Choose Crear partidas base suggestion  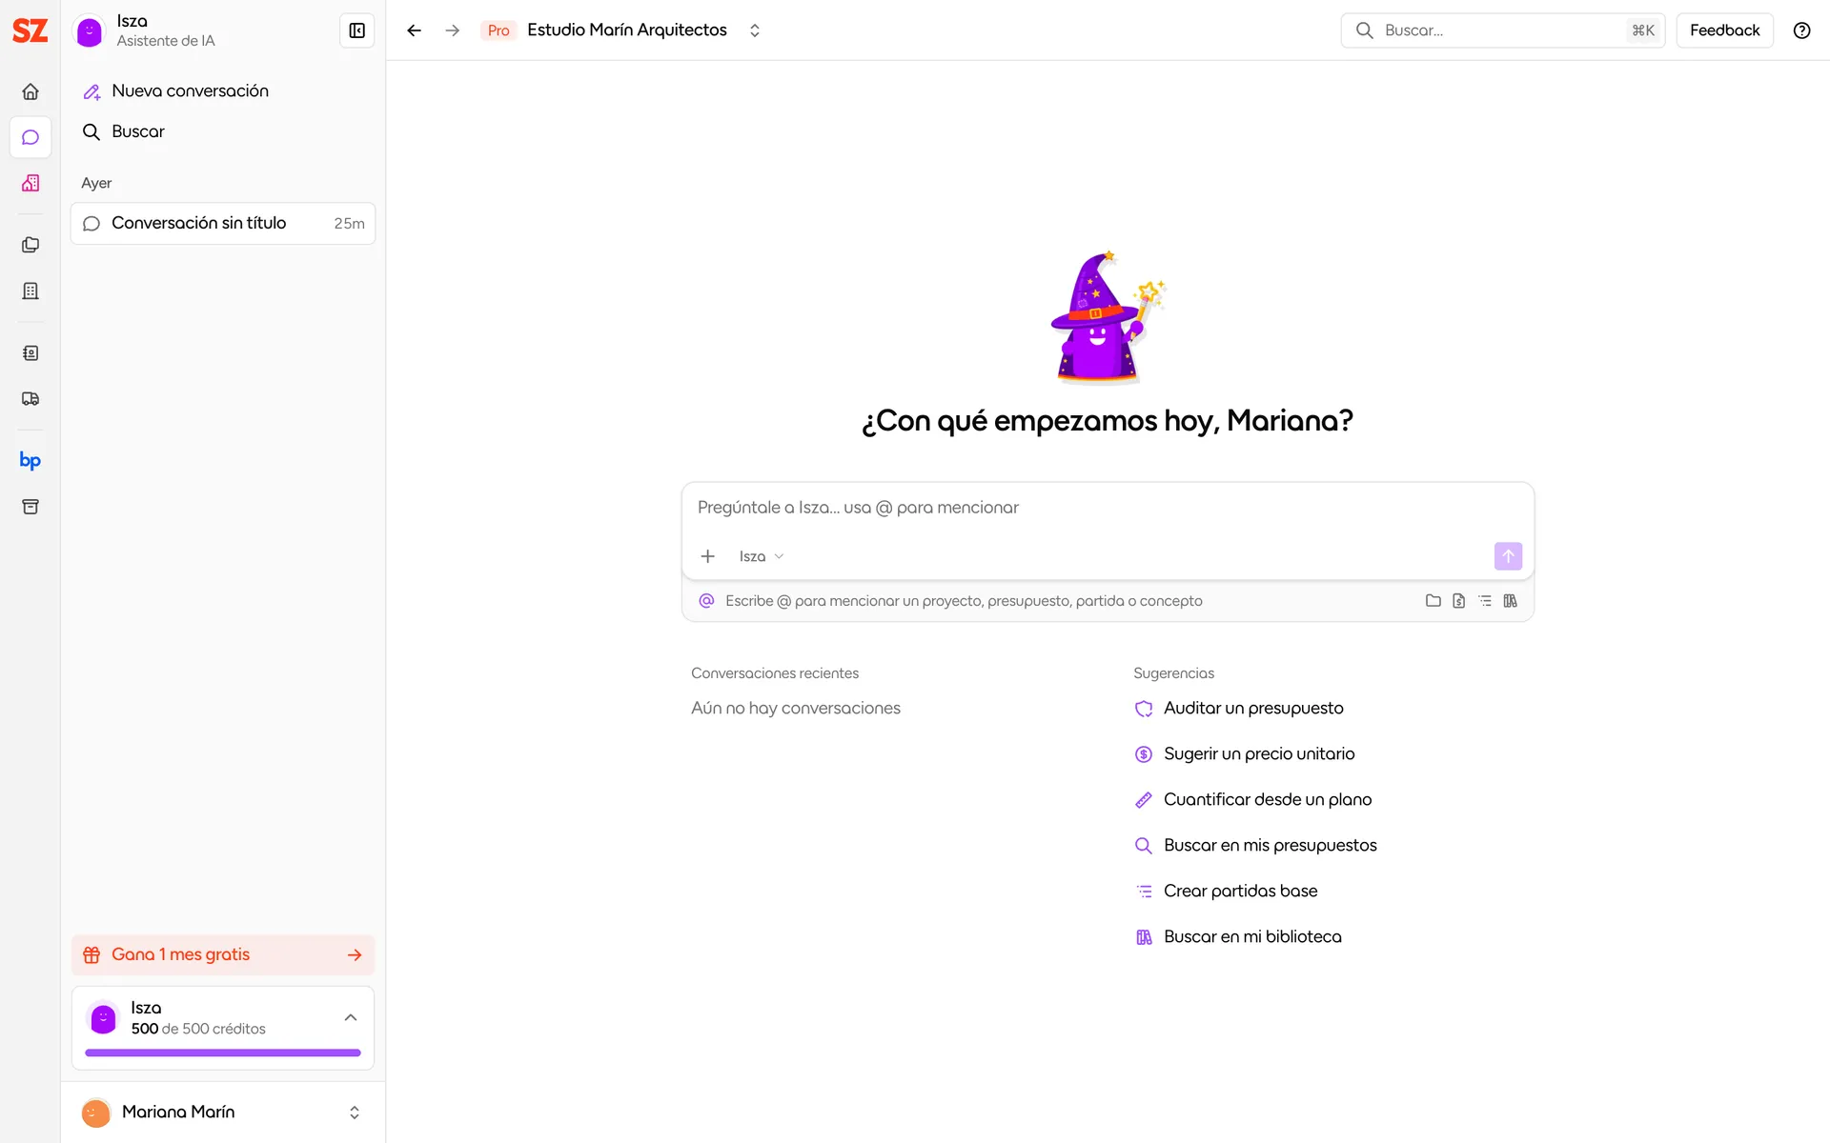[x=1227, y=892]
